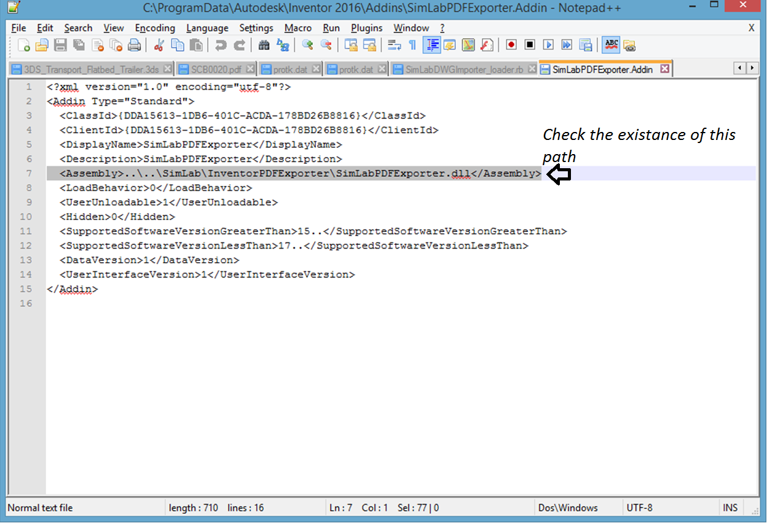Click the Undo arrow icon
This screenshot has height=523, width=767.
[219, 45]
